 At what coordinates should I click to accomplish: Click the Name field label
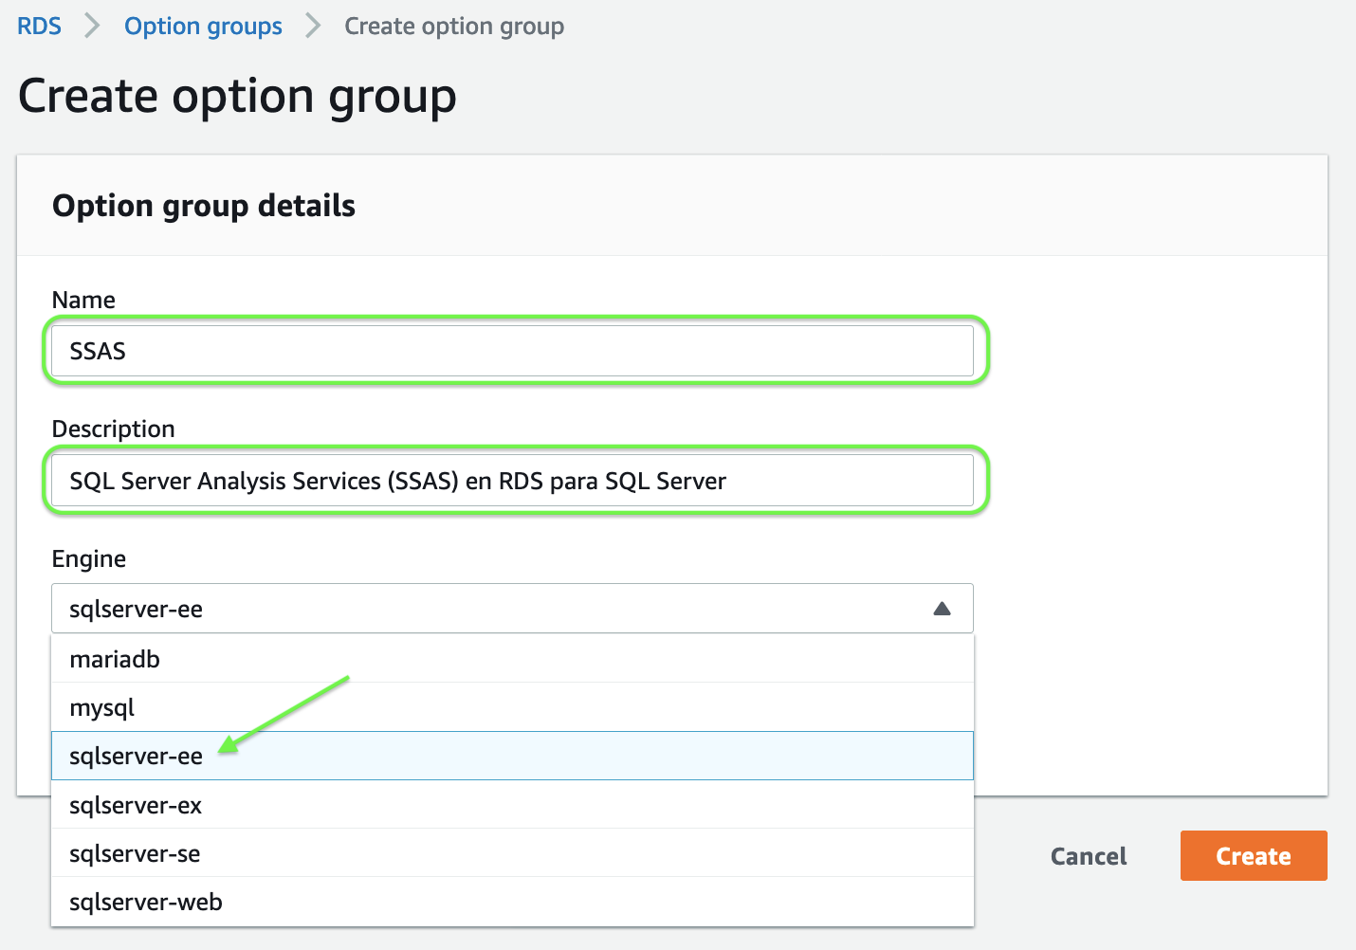pos(83,300)
